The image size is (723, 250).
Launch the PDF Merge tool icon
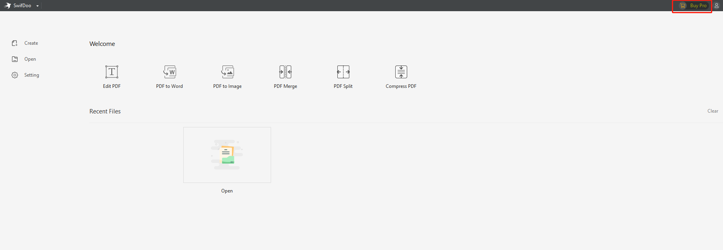(285, 72)
